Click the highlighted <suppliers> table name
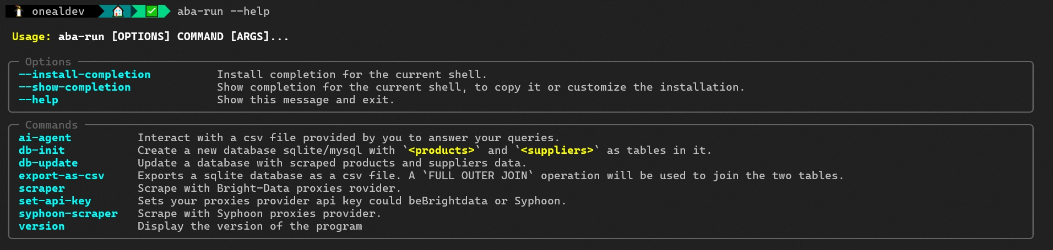 557,151
